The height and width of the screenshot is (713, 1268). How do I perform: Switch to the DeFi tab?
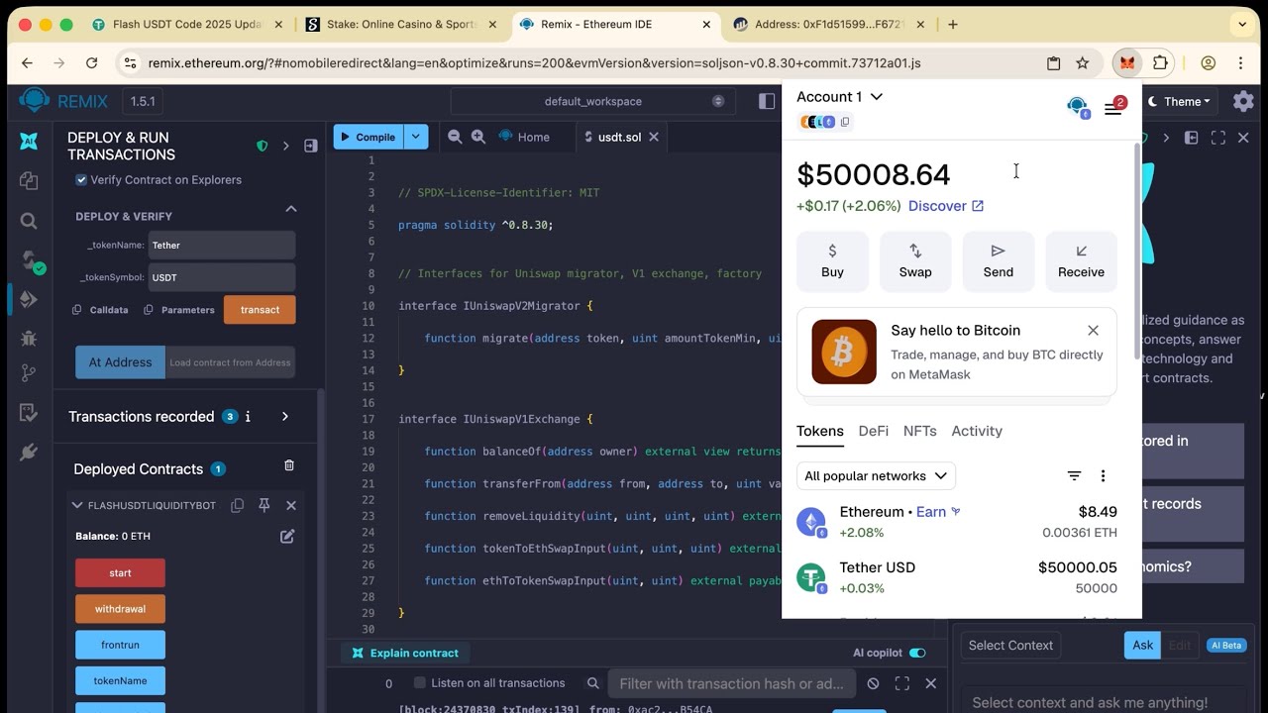click(x=873, y=431)
